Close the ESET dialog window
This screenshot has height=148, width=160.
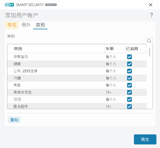tap(151, 5)
